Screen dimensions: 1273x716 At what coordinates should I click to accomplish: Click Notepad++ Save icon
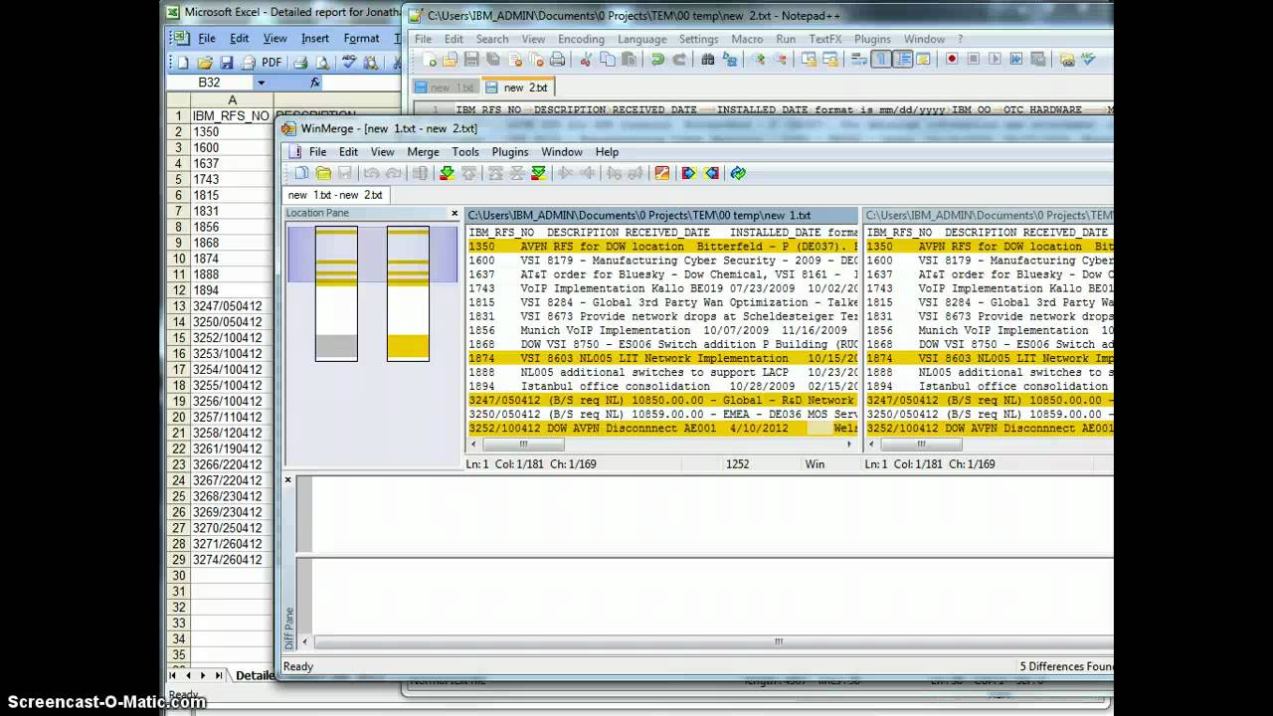pyautogui.click(x=471, y=60)
